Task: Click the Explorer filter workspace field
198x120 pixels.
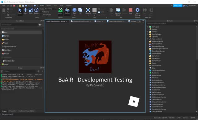Action: pos(171,24)
